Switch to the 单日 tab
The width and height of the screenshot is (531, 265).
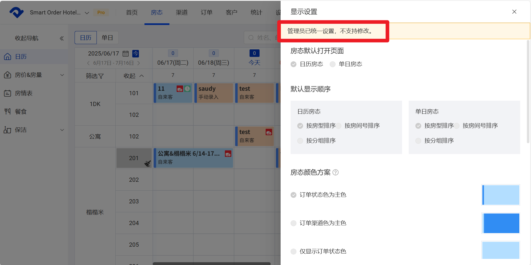click(x=107, y=38)
